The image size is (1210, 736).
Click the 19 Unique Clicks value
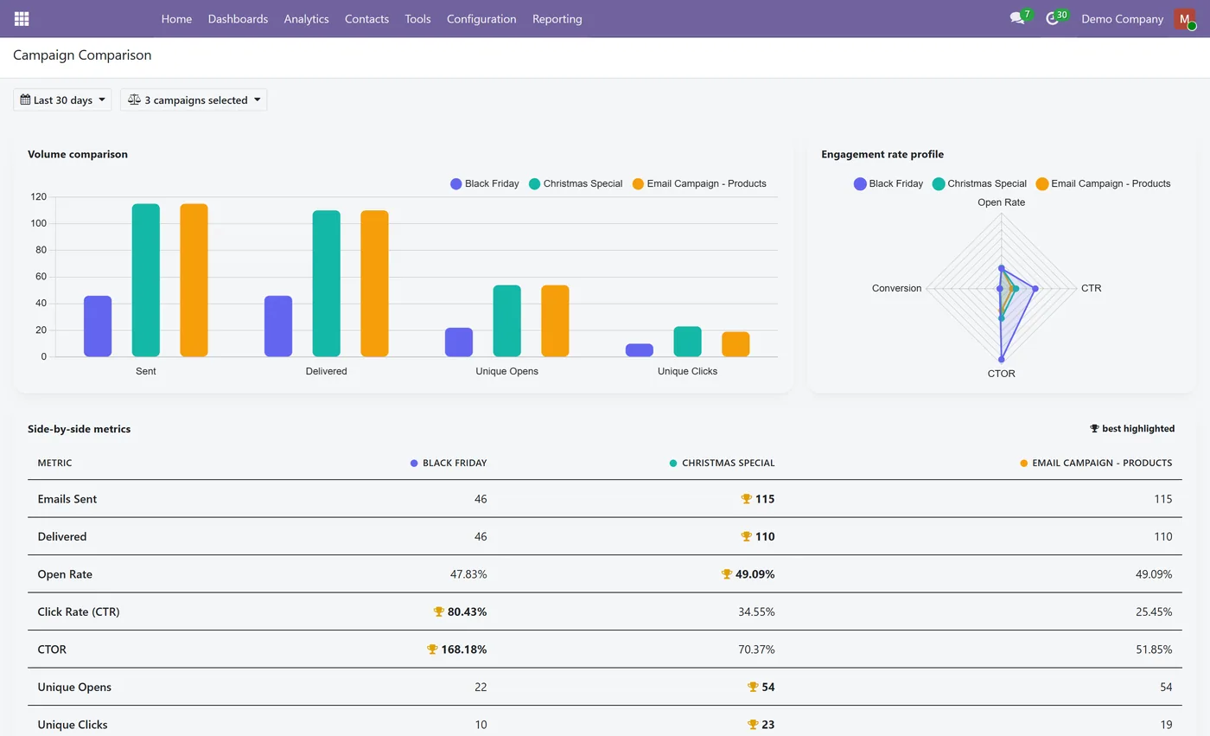pyautogui.click(x=1166, y=724)
